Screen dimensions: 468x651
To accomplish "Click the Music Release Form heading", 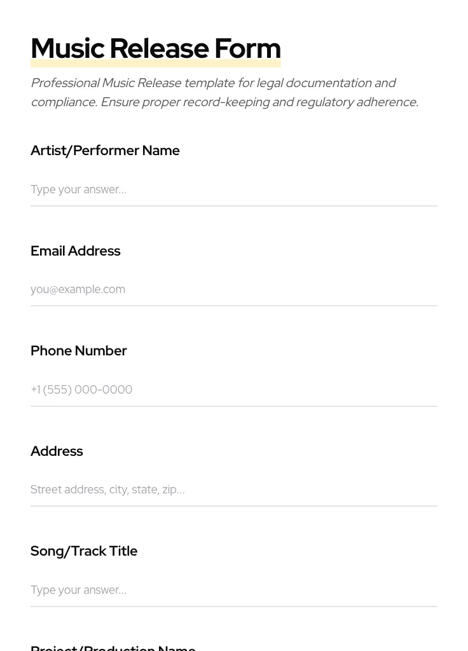I will (155, 48).
